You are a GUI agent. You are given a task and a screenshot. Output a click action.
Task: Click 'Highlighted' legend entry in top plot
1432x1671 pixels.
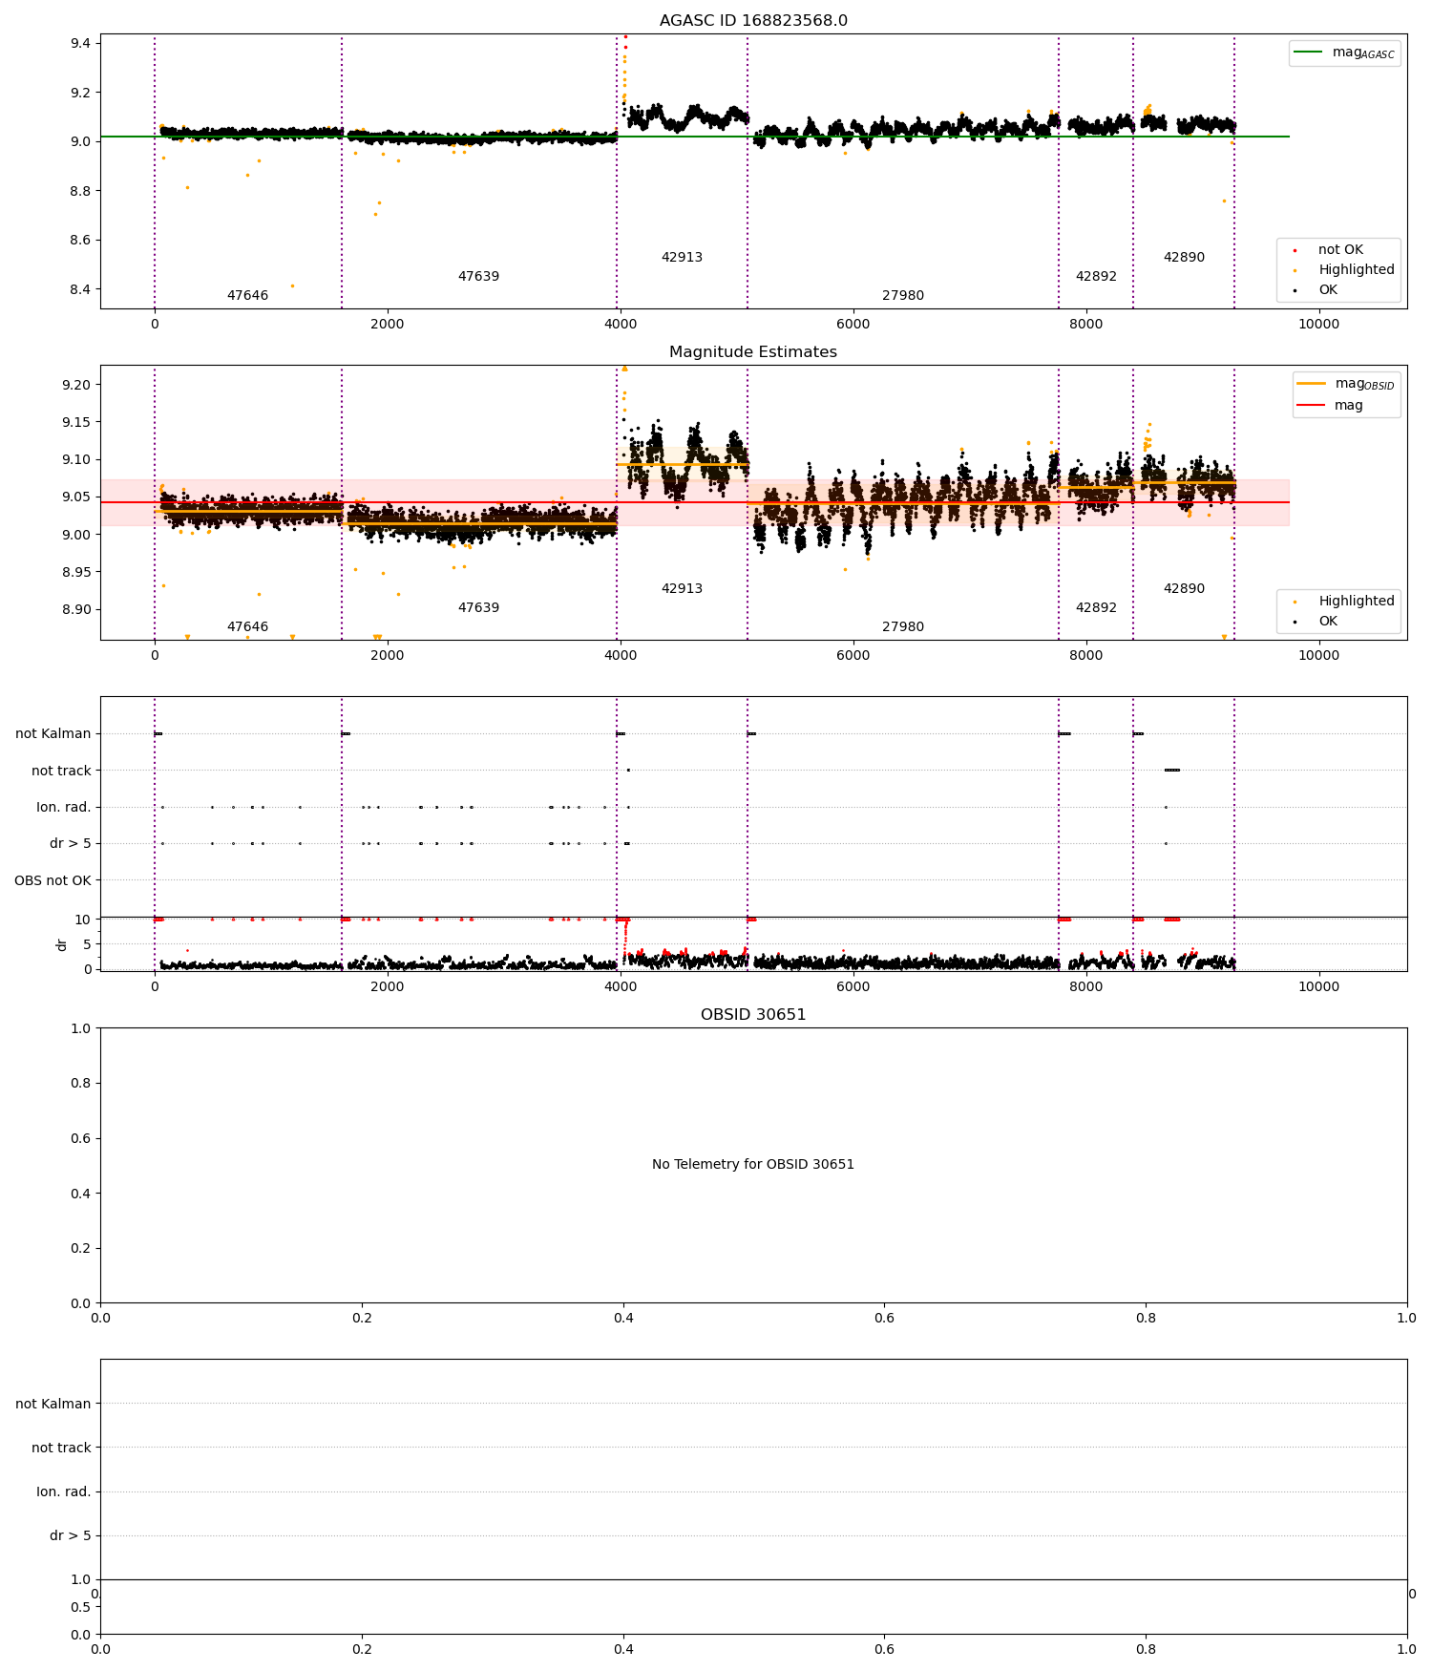tap(1357, 270)
